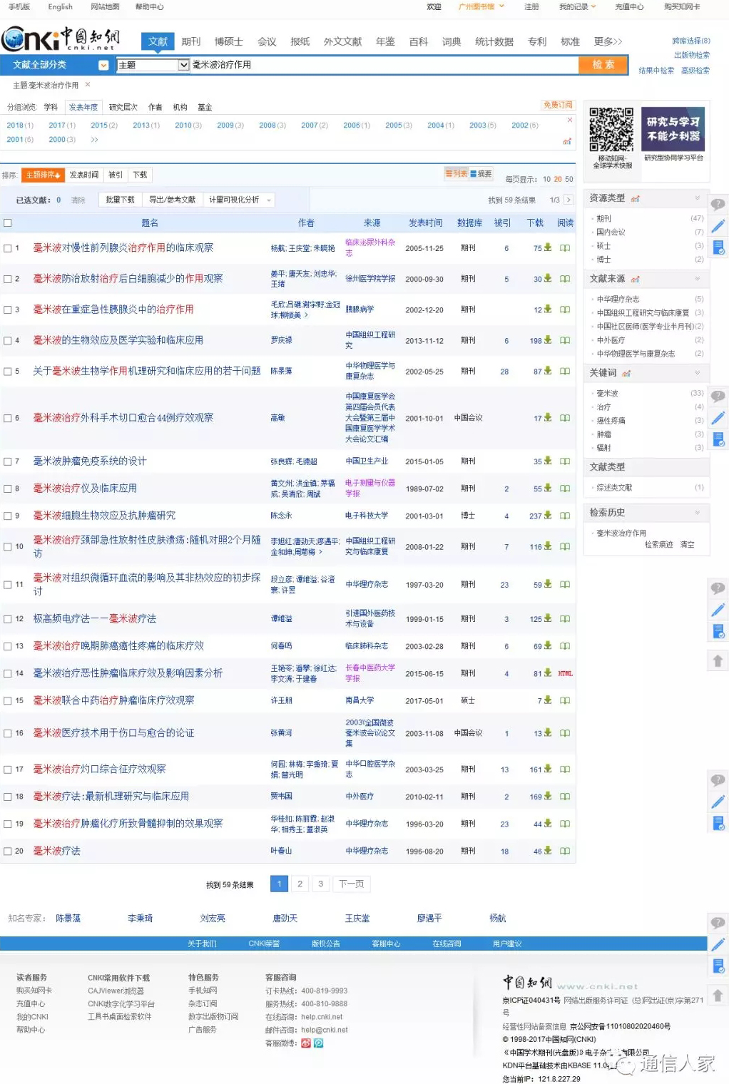Select the 专利 tab
The width and height of the screenshot is (729, 1084).
(537, 41)
